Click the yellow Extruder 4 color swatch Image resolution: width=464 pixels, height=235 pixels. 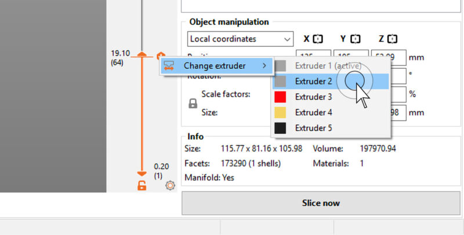click(x=281, y=112)
